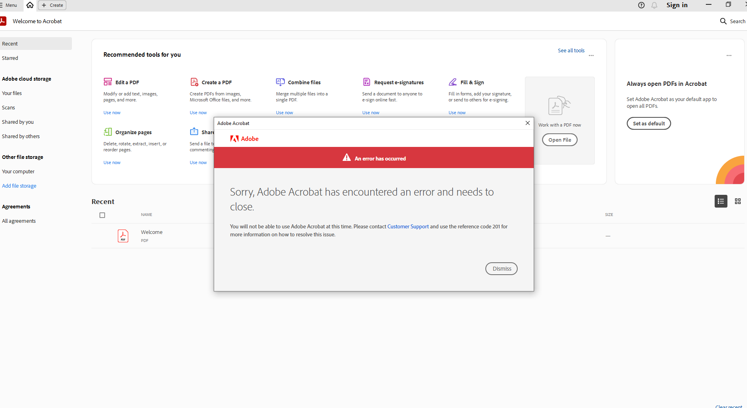747x408 pixels.
Task: Open Your computer in sidebar
Action: pos(18,171)
